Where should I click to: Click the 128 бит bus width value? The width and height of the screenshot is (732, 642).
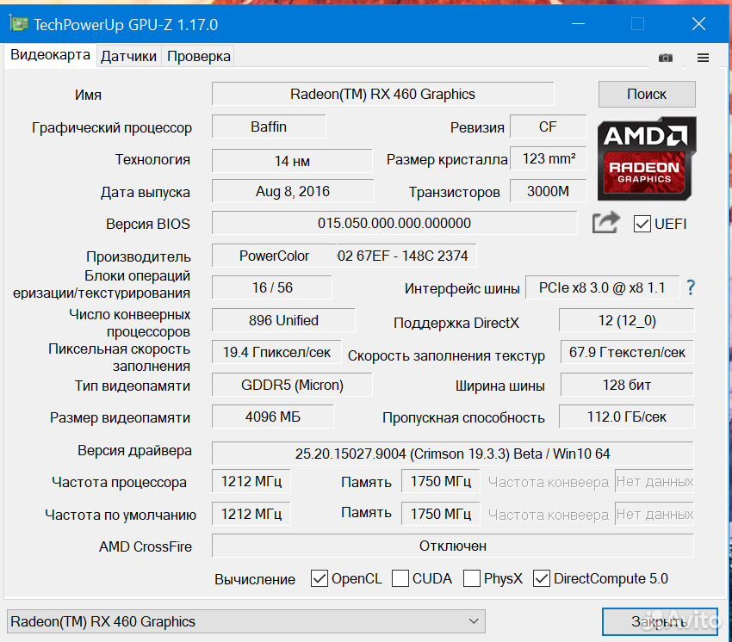627,385
